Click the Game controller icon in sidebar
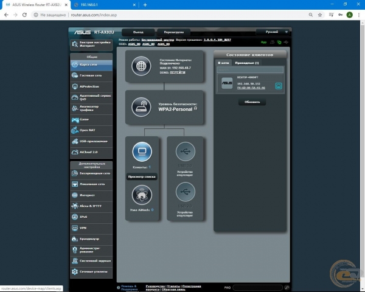 [75, 120]
